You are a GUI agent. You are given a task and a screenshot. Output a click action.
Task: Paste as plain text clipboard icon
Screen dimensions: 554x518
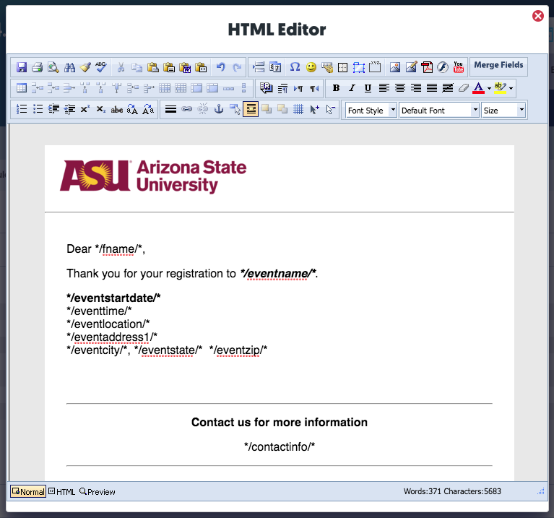pos(169,67)
